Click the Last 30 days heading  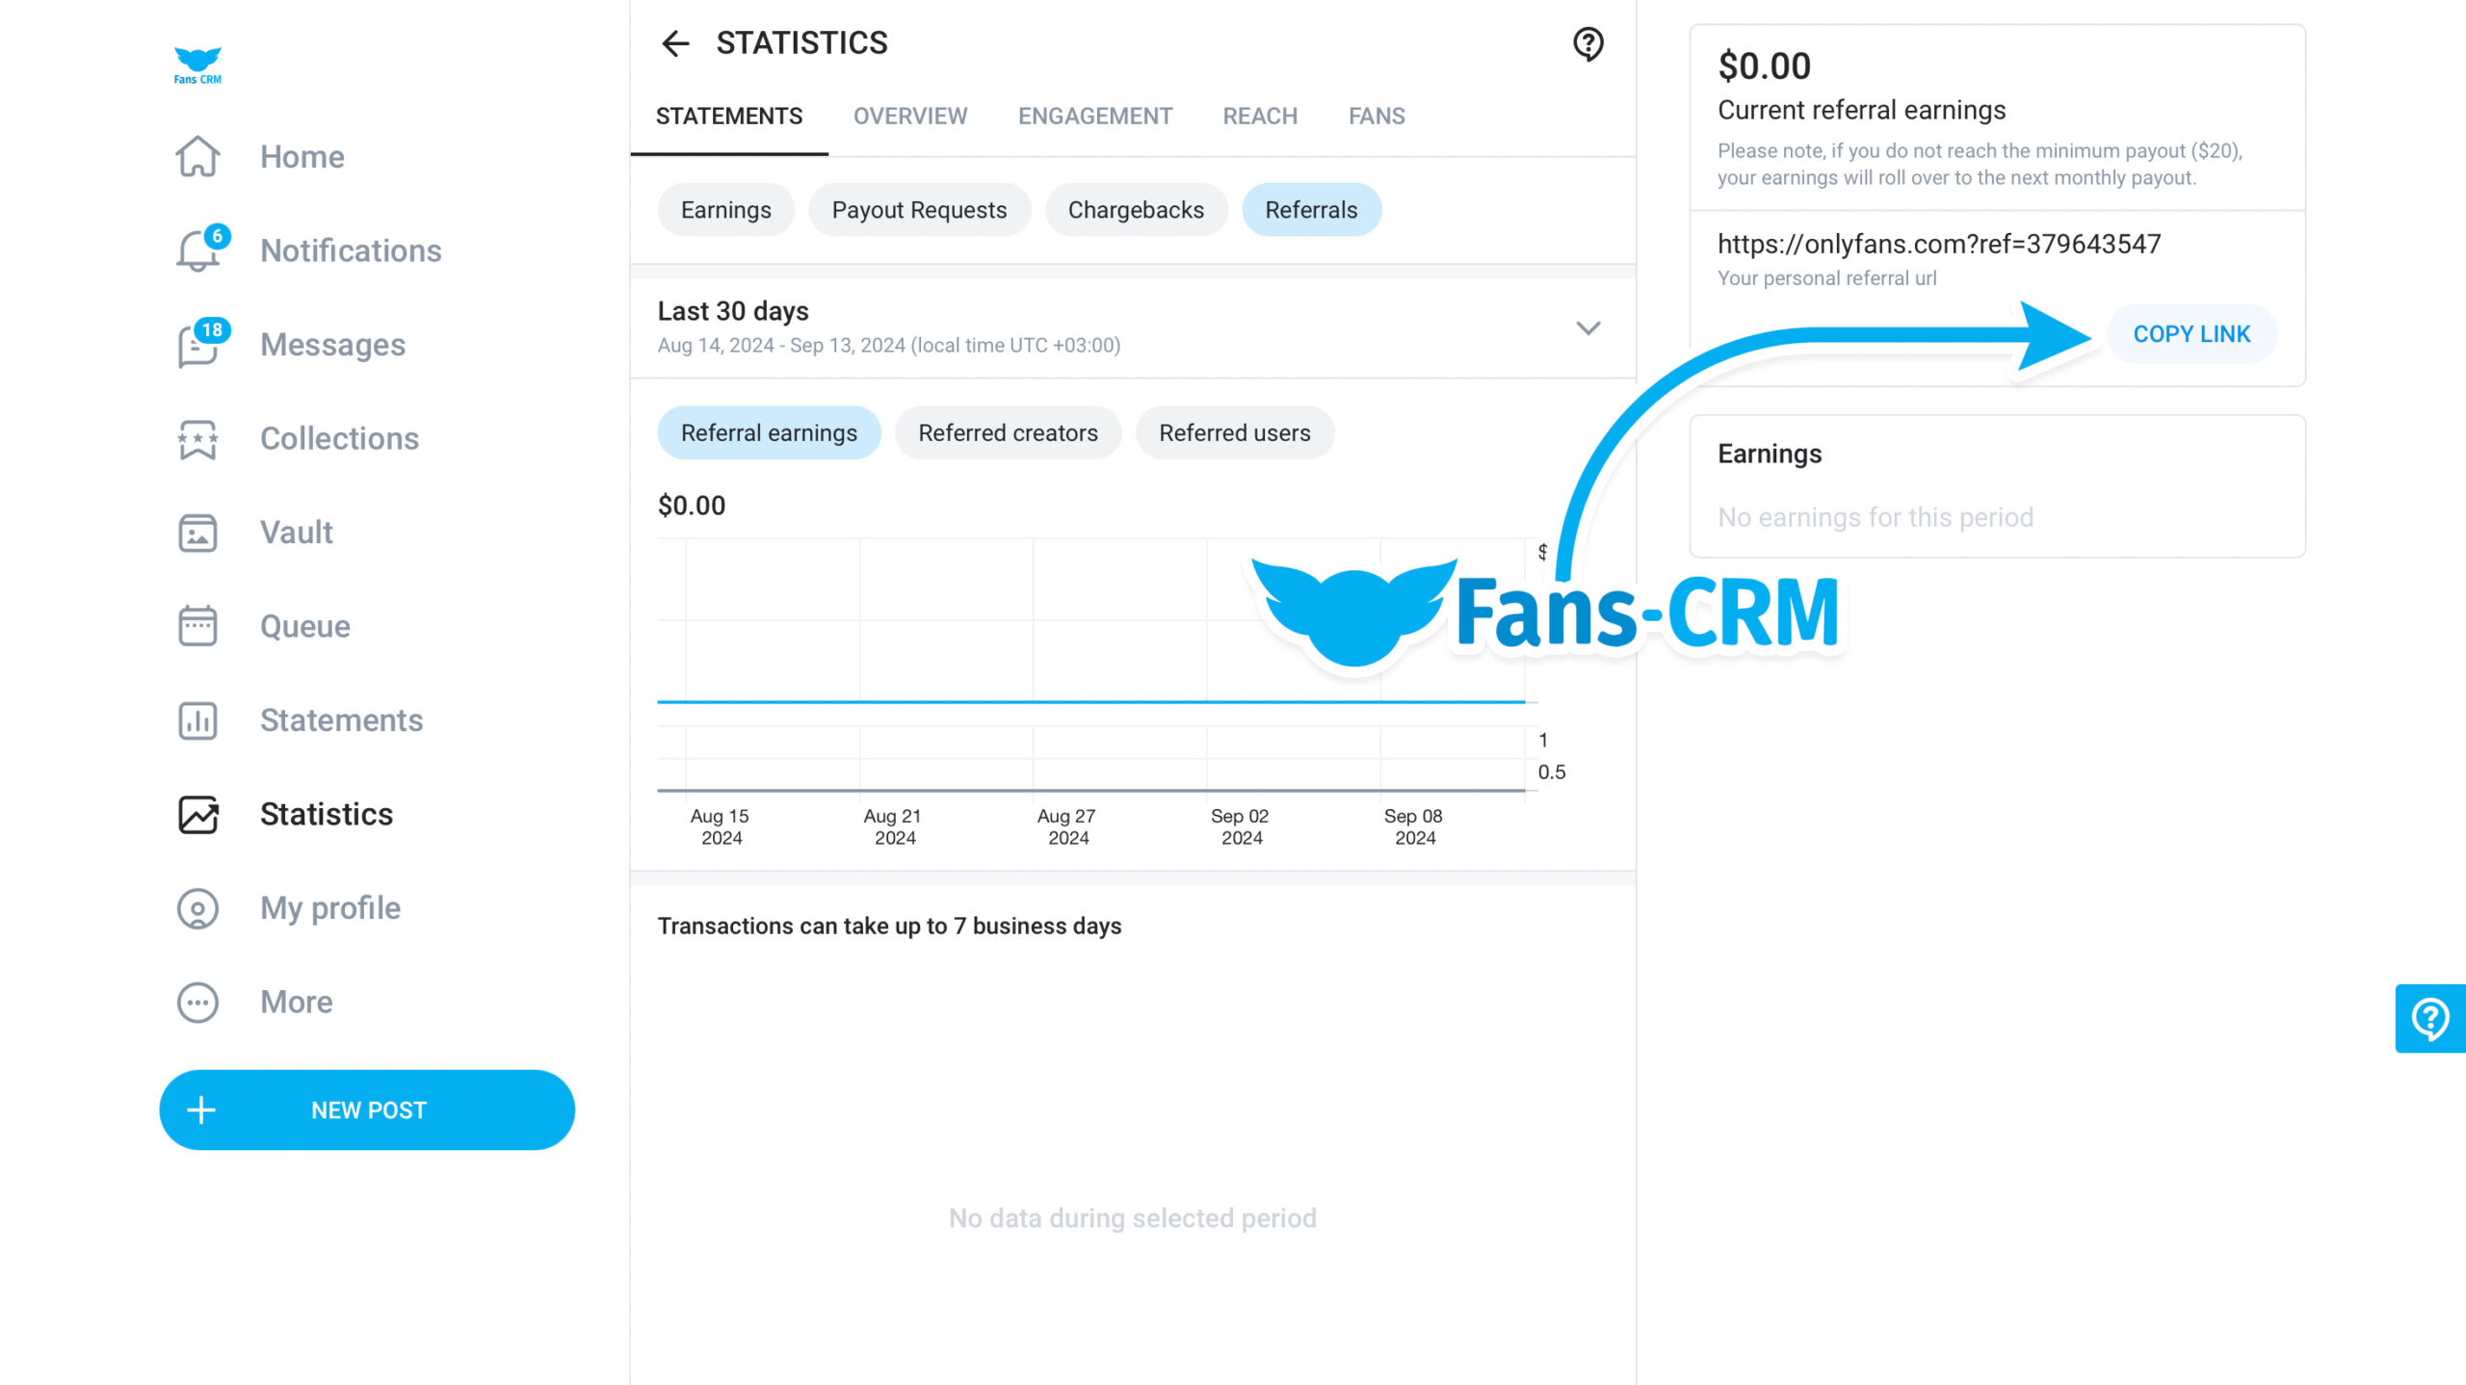click(733, 311)
